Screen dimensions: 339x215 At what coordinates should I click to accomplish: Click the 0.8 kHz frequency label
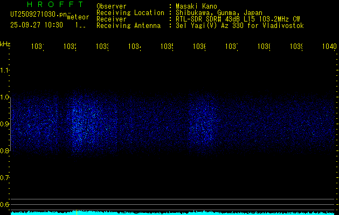click(4, 150)
